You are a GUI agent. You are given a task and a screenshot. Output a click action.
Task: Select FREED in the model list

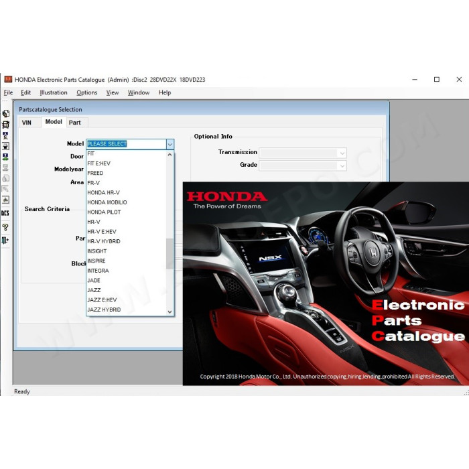(126, 173)
